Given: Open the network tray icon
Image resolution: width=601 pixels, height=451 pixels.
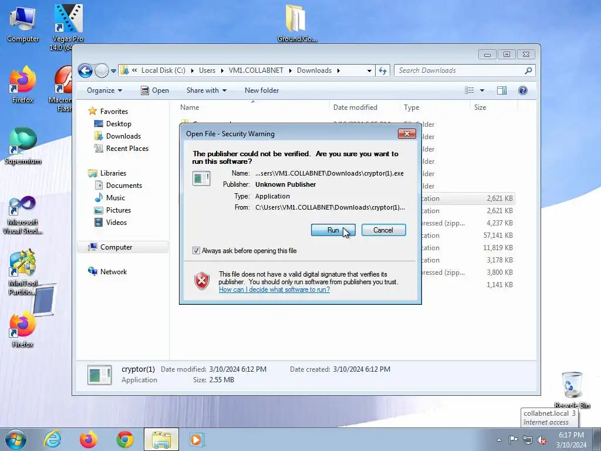Looking at the screenshot, I should pos(528,440).
